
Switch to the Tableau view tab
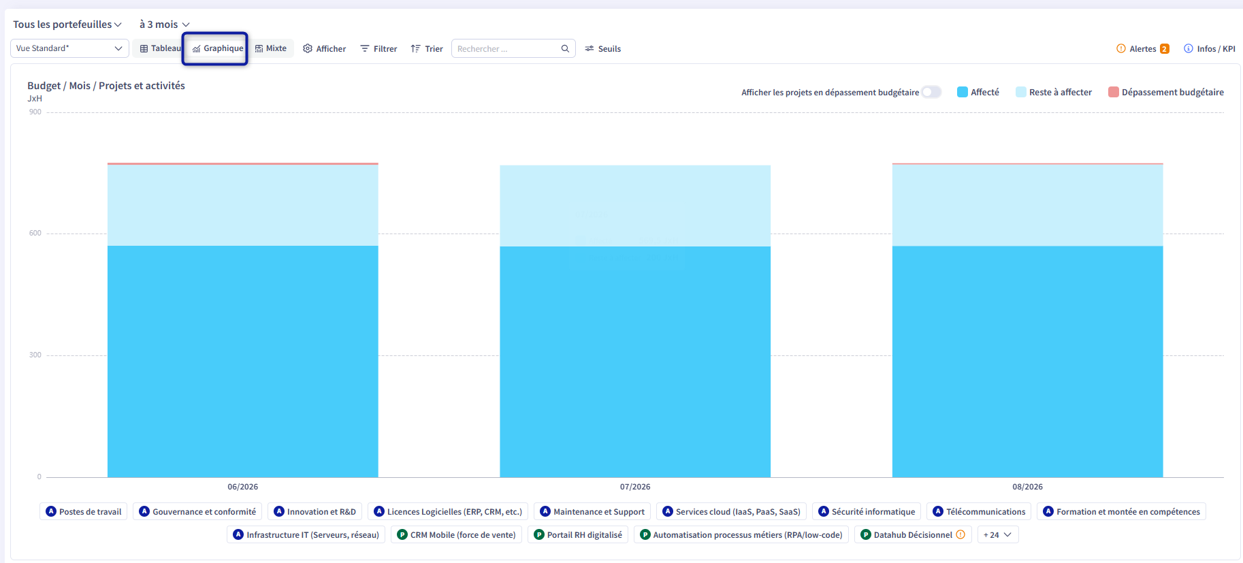click(x=160, y=48)
